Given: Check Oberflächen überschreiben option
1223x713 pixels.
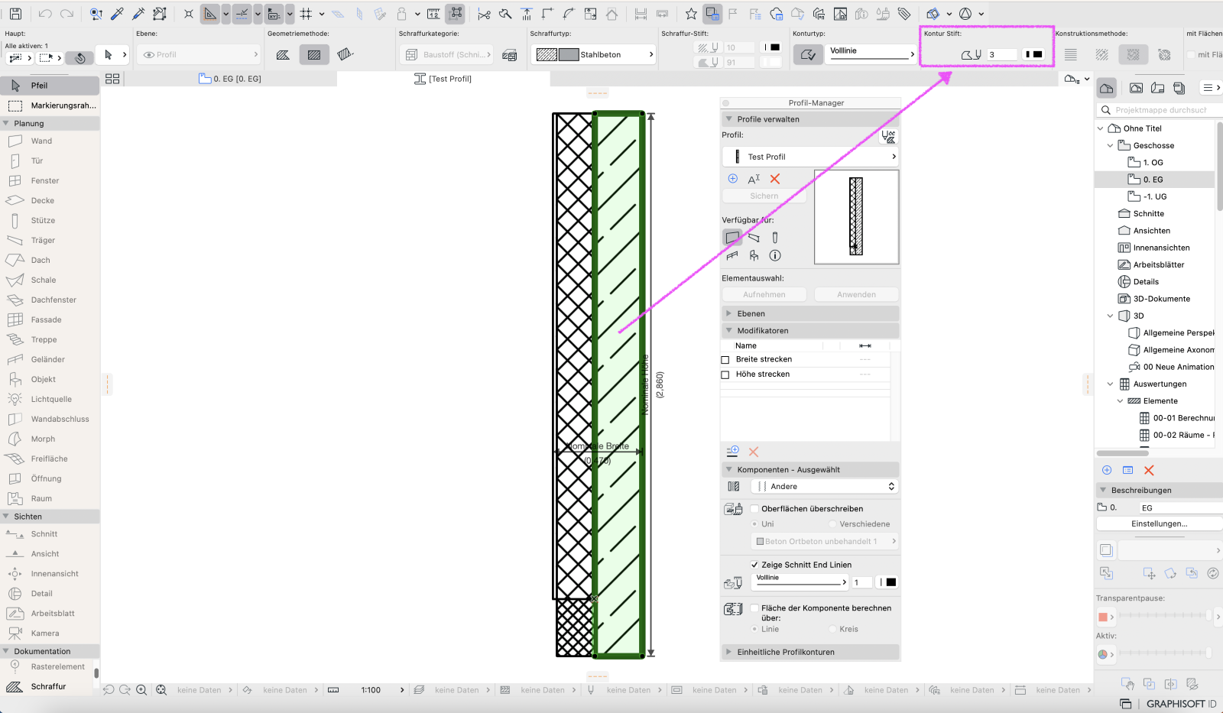Looking at the screenshot, I should (754, 509).
